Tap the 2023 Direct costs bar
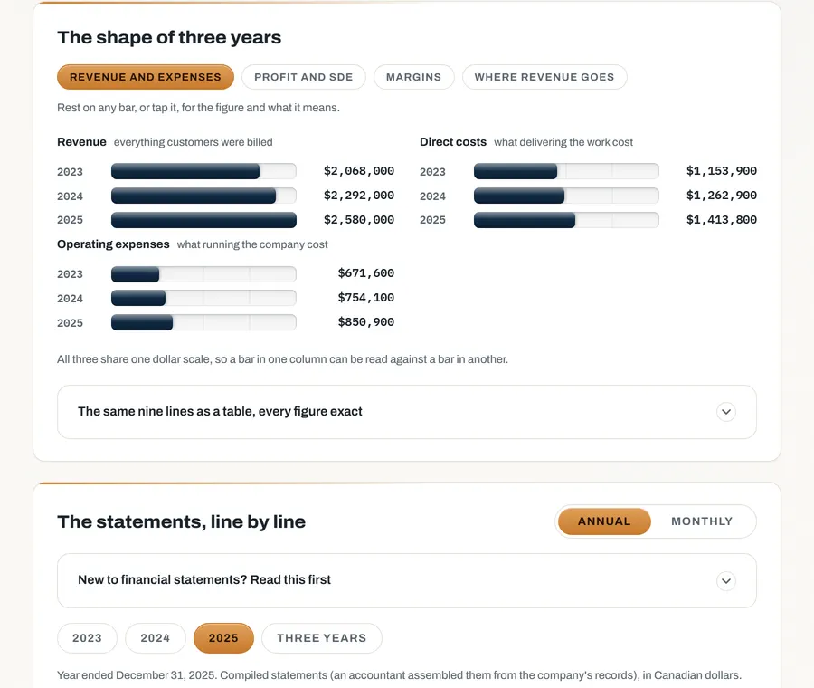Viewport: 814px width, 688px height. 516,171
